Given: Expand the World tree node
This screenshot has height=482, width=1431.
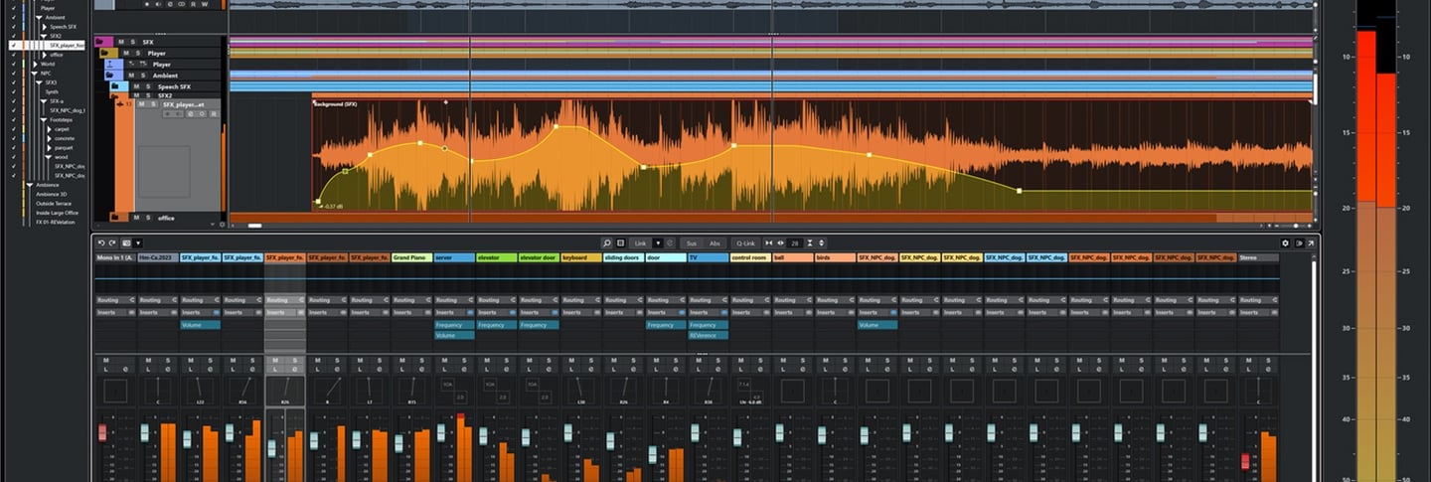Looking at the screenshot, I should [x=35, y=64].
